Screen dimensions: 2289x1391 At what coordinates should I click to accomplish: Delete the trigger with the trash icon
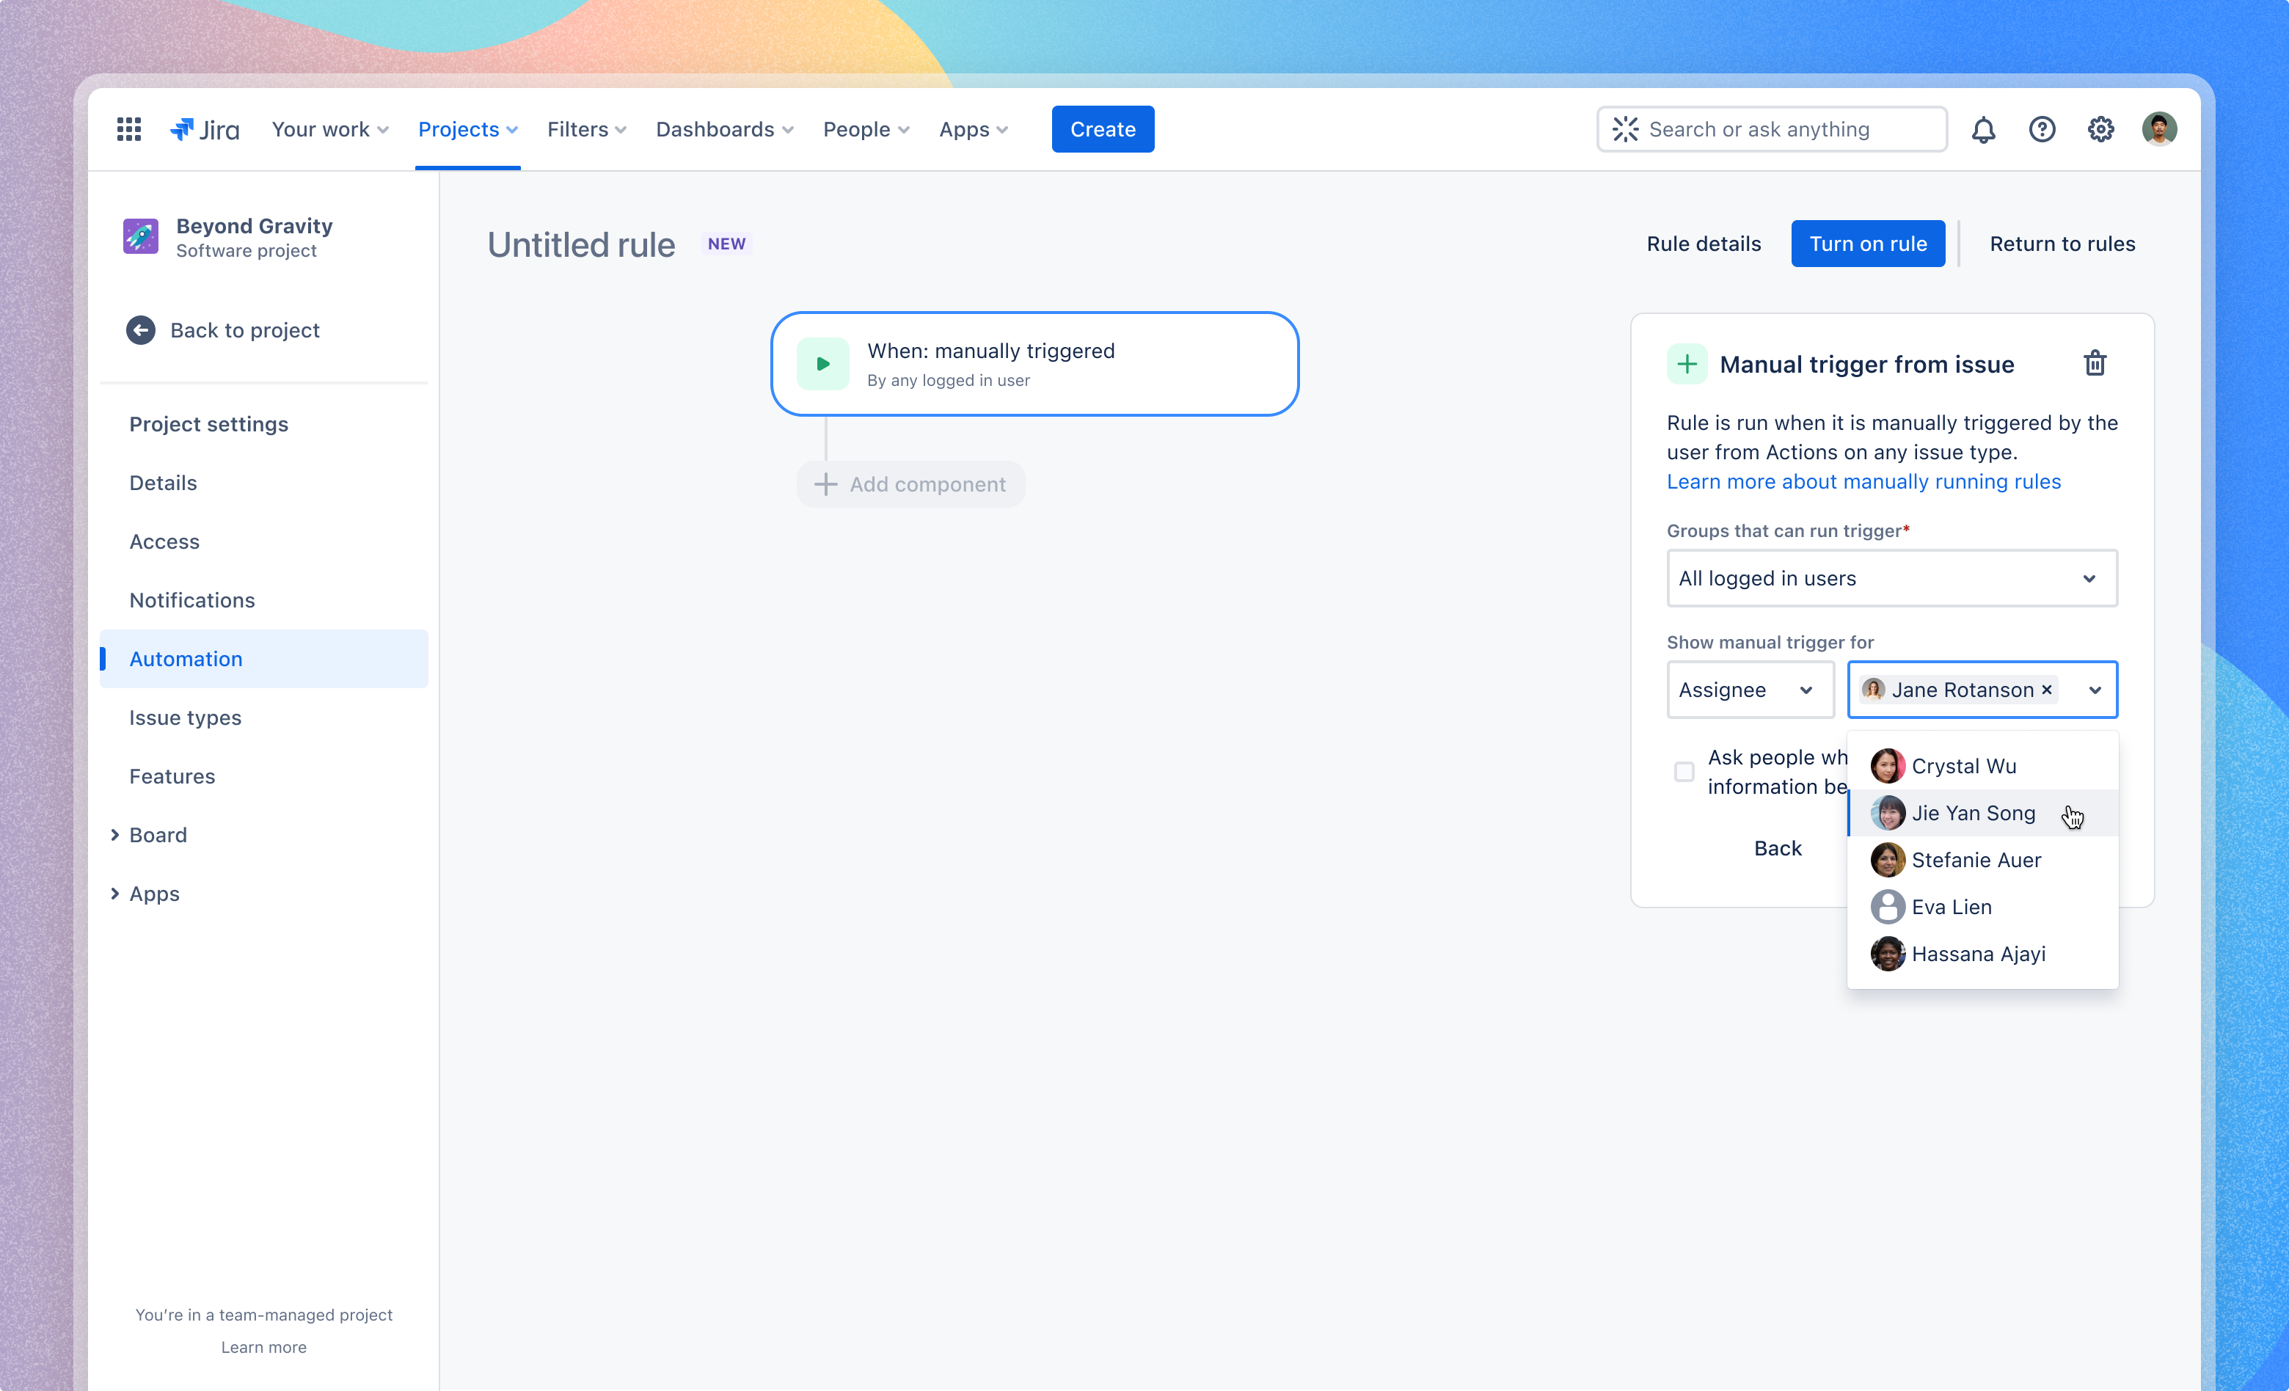tap(2095, 363)
